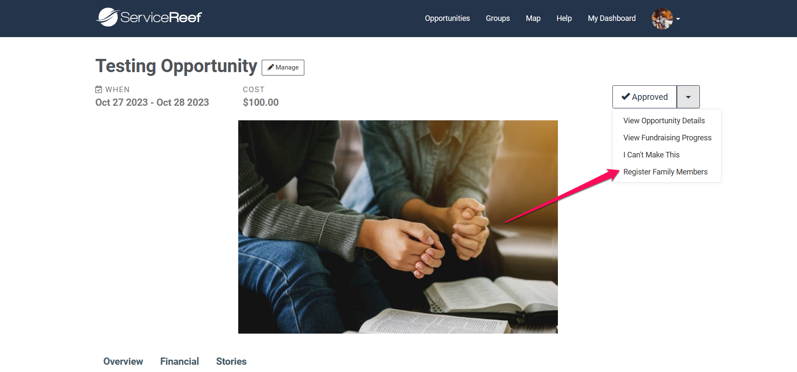Screen dimensions: 797x372
Task: Open the Opportunities menu
Action: coord(447,18)
